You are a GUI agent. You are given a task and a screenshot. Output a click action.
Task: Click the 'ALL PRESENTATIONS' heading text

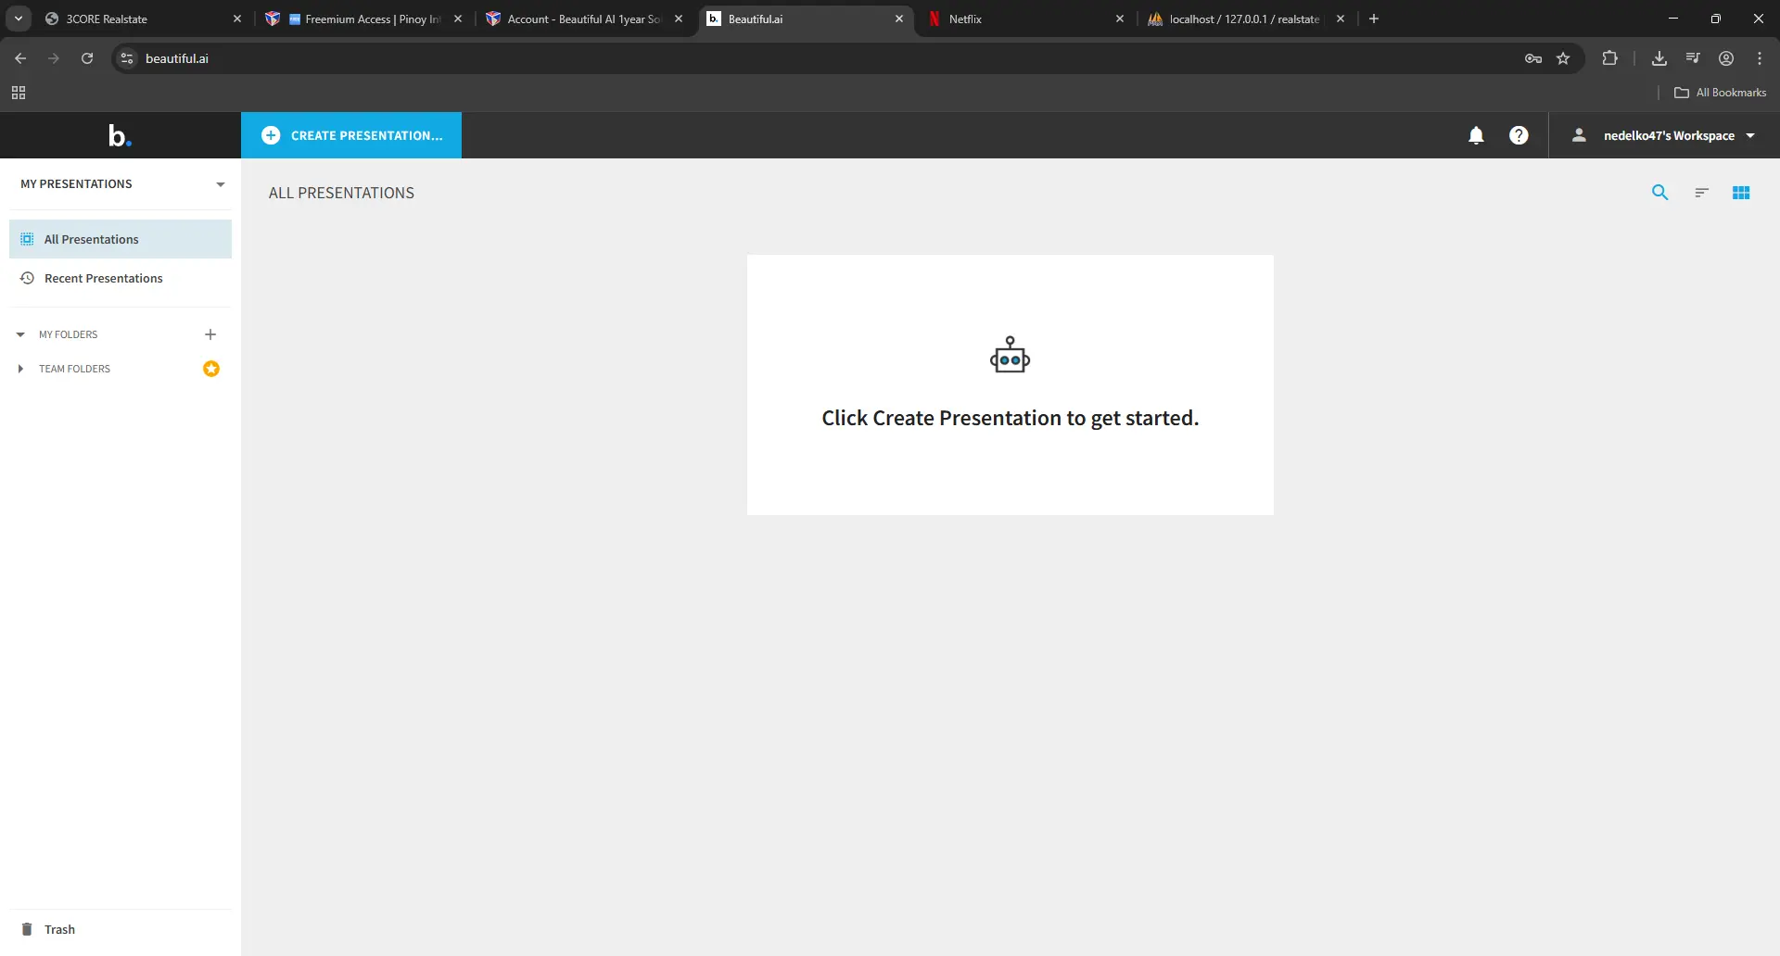click(341, 193)
